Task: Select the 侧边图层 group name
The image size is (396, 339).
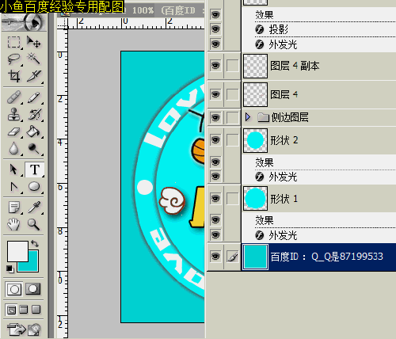Action: (290, 117)
